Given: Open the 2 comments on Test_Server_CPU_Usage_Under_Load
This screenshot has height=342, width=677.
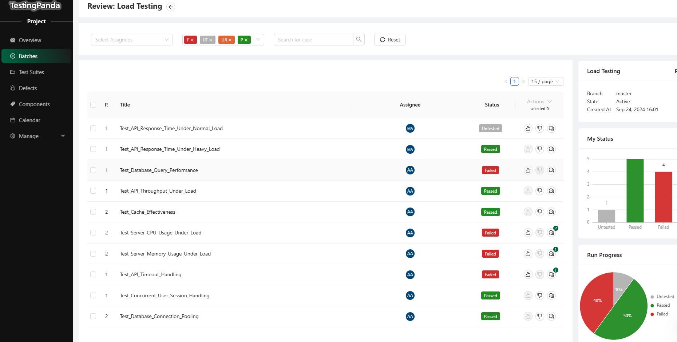Looking at the screenshot, I should tap(551, 233).
